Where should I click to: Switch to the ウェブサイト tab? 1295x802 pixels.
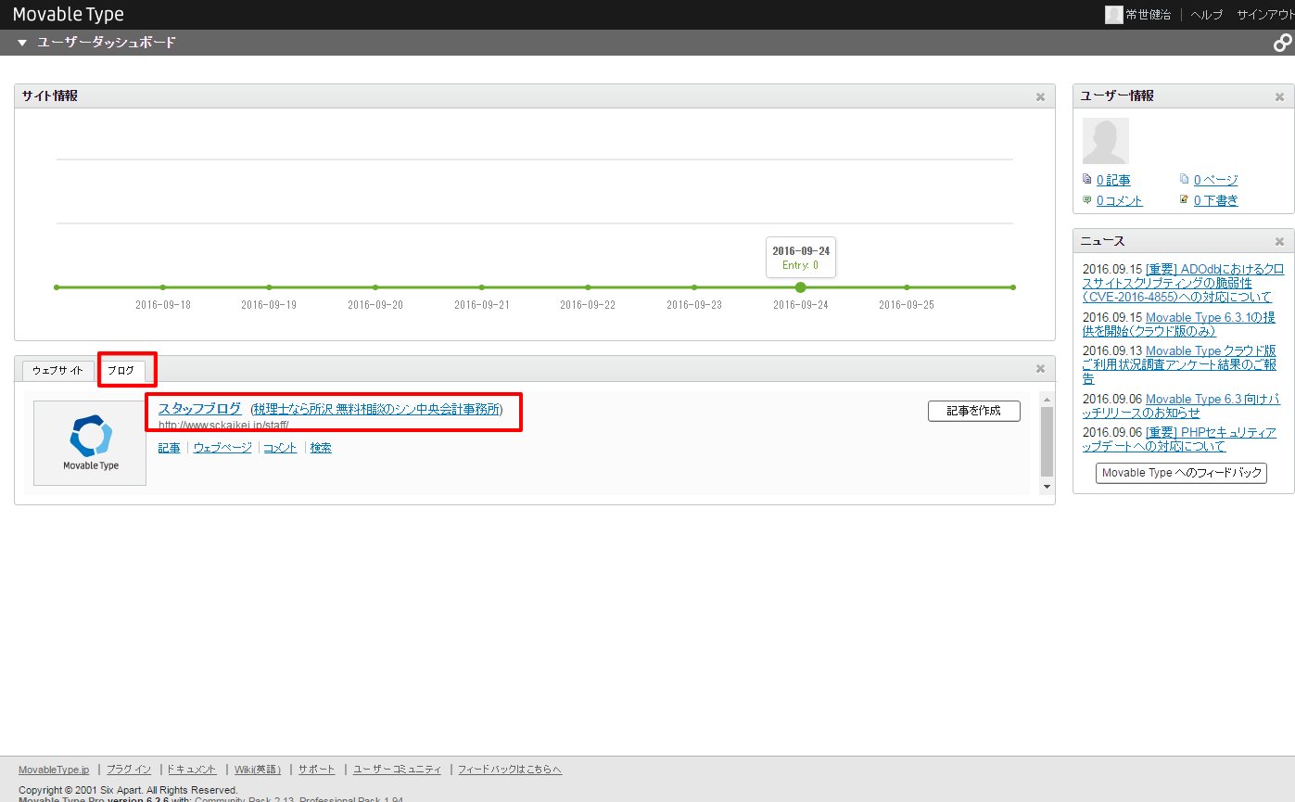click(x=57, y=370)
